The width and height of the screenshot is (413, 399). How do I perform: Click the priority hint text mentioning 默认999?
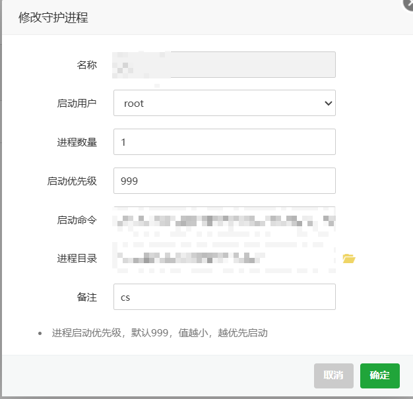pyautogui.click(x=160, y=332)
